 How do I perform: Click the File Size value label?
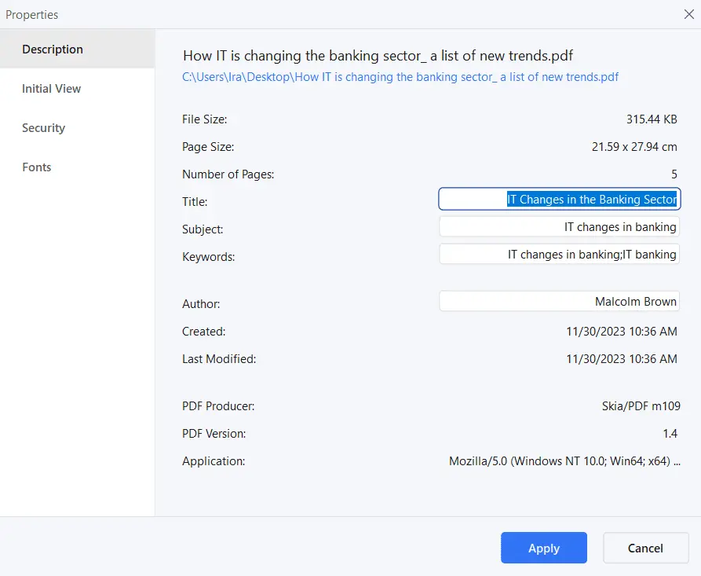point(652,119)
